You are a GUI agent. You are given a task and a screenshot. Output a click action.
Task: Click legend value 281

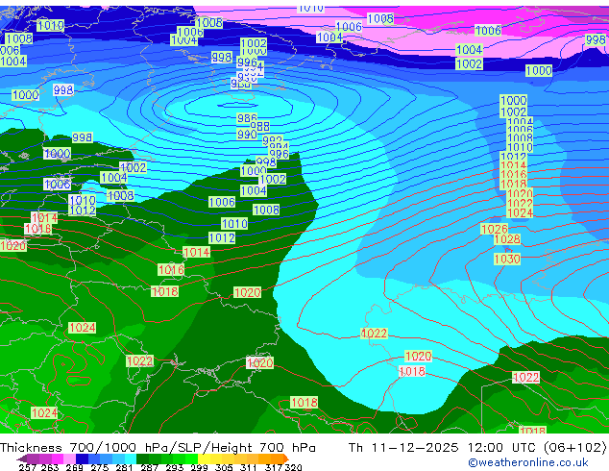click(x=124, y=467)
